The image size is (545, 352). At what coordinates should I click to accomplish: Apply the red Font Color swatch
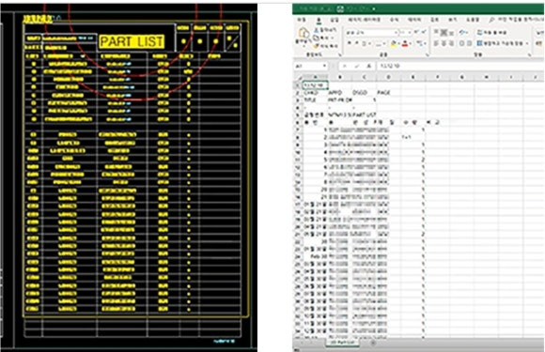pos(405,43)
